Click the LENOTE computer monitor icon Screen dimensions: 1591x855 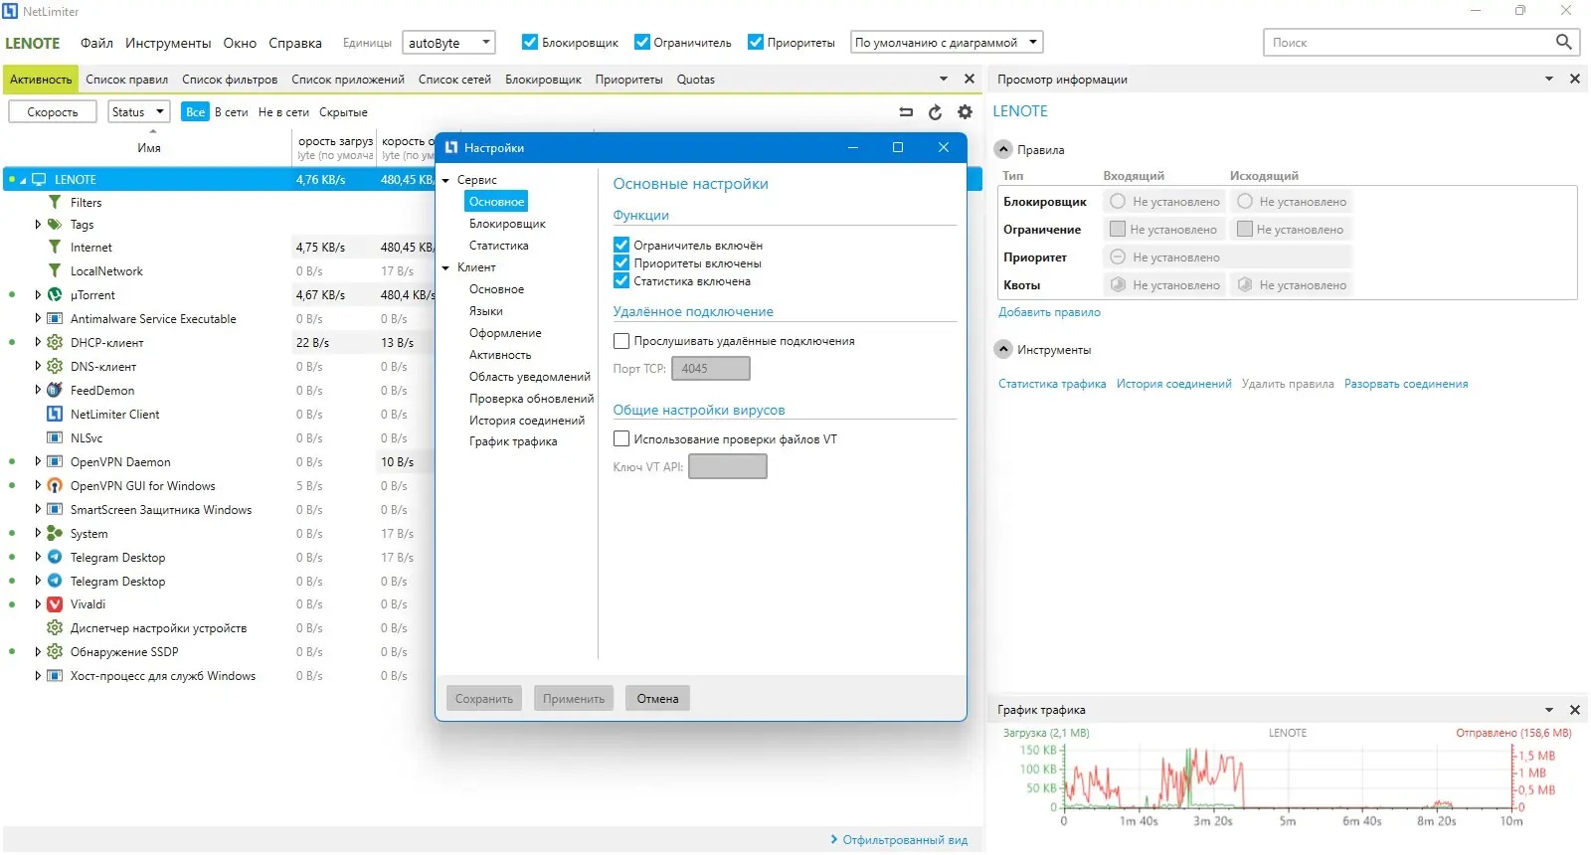pyautogui.click(x=39, y=180)
